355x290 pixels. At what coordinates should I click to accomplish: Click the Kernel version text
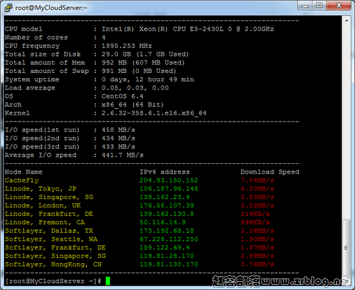pyautogui.click(x=154, y=113)
